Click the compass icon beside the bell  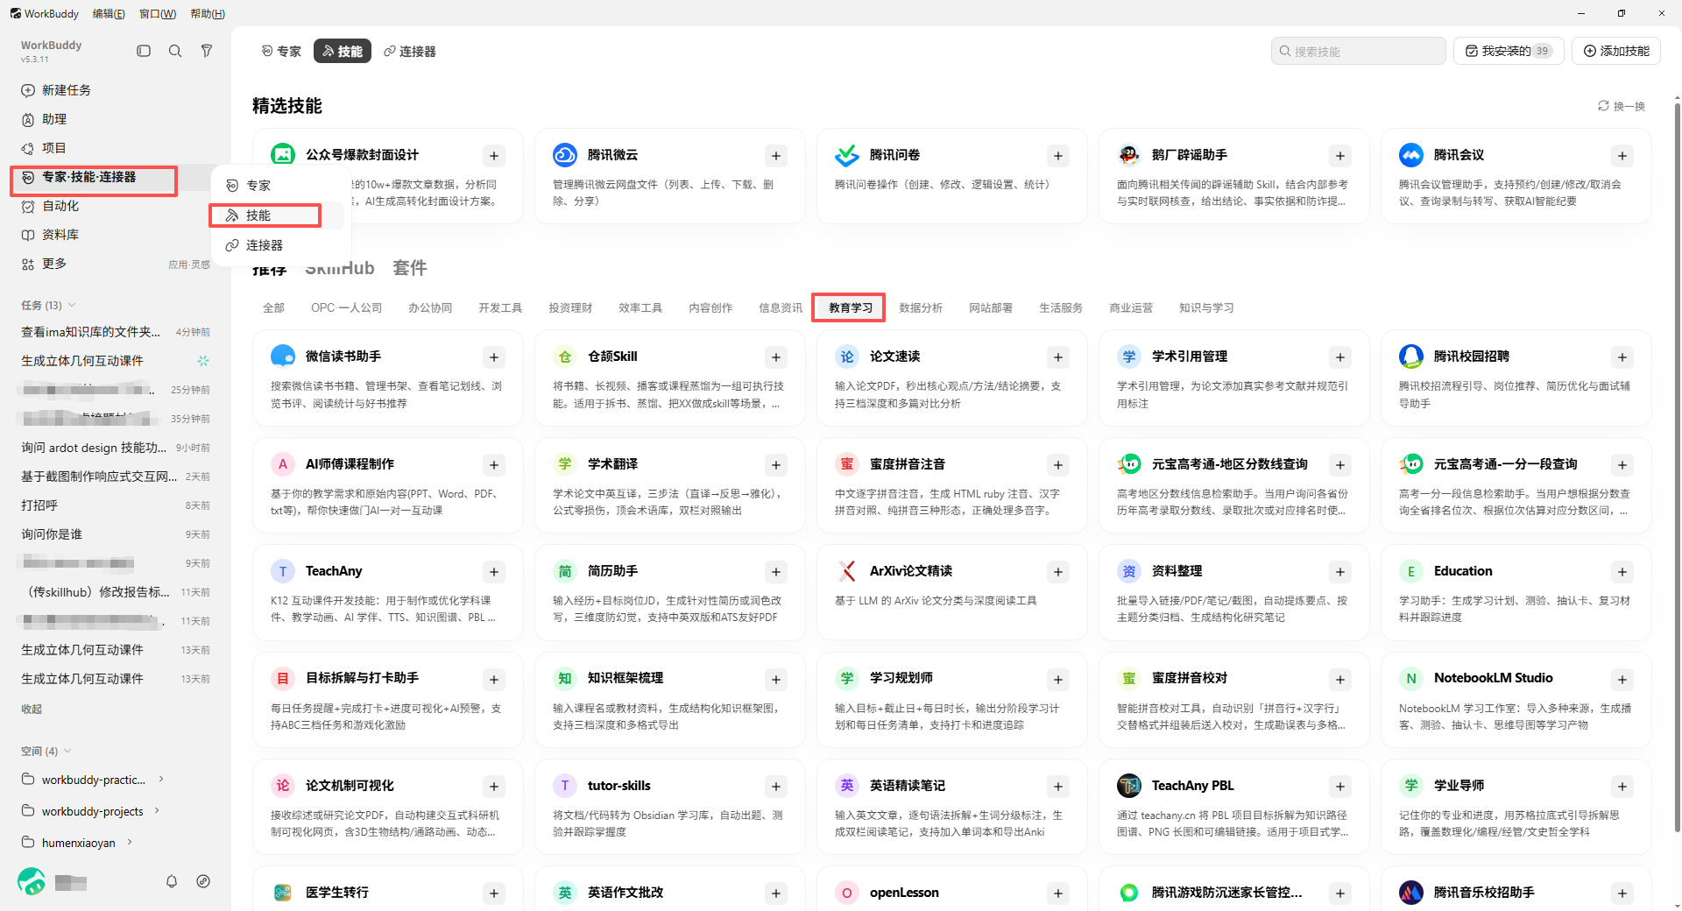(x=203, y=881)
